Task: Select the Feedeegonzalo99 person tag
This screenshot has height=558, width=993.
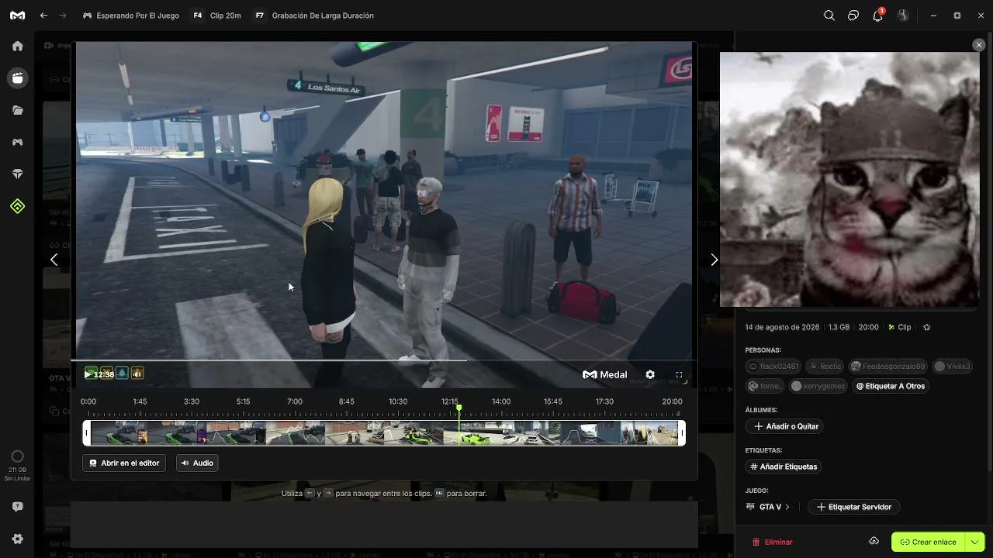Action: click(889, 367)
